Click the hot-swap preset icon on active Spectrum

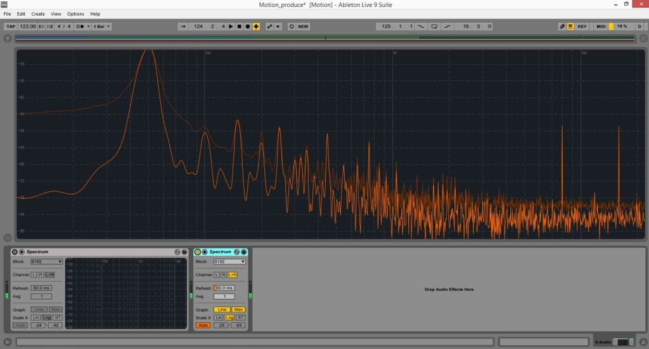(236, 252)
